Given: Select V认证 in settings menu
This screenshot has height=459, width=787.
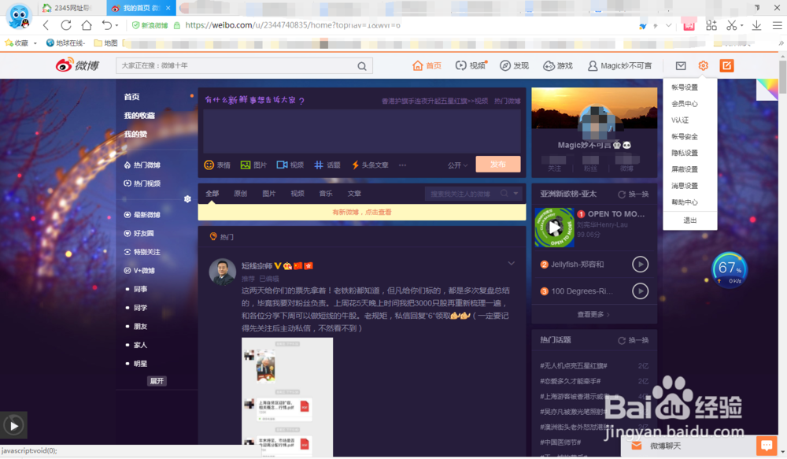Looking at the screenshot, I should click(x=680, y=120).
